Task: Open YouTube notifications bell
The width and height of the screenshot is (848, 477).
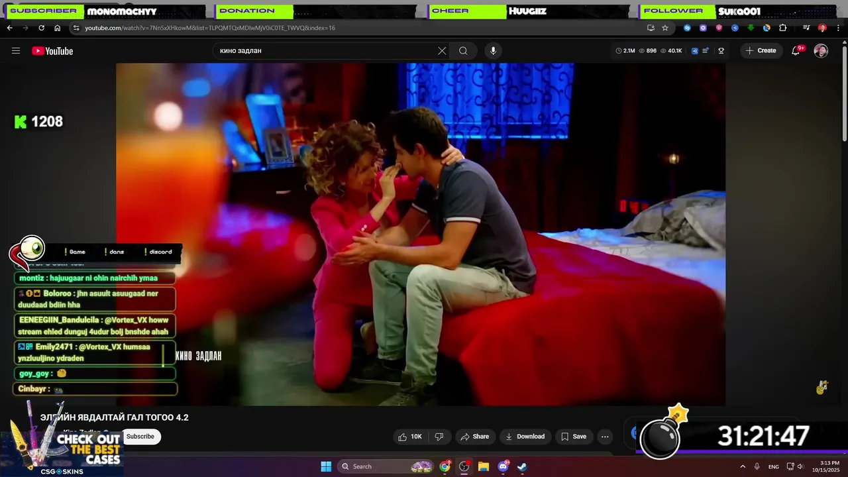Action: pyautogui.click(x=796, y=51)
